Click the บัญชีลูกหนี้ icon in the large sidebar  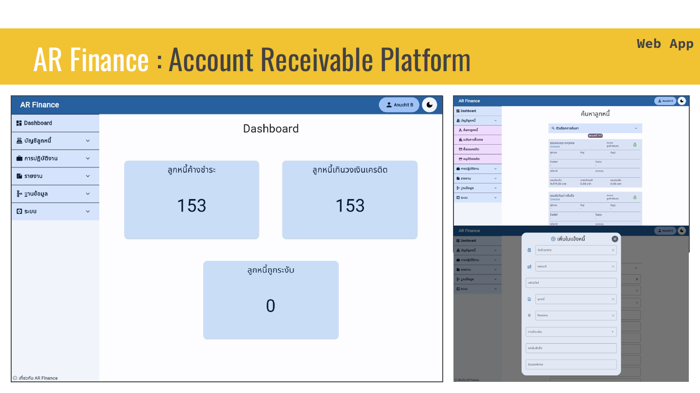coord(19,141)
